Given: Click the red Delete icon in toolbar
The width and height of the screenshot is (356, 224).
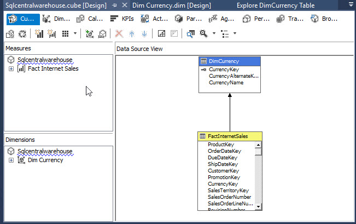Looking at the screenshot, I should [x=119, y=34].
